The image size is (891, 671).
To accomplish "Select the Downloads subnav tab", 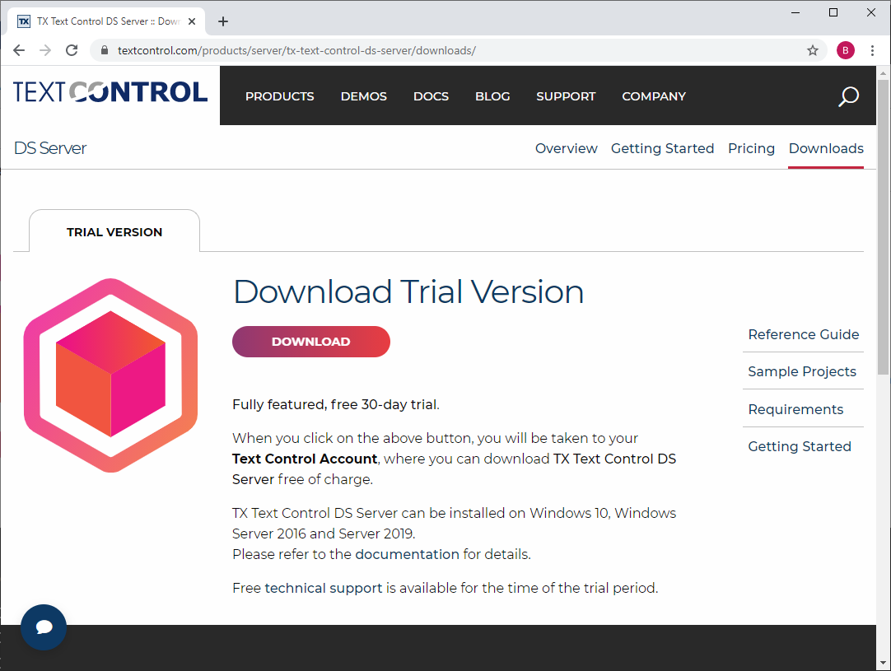I will 826,148.
